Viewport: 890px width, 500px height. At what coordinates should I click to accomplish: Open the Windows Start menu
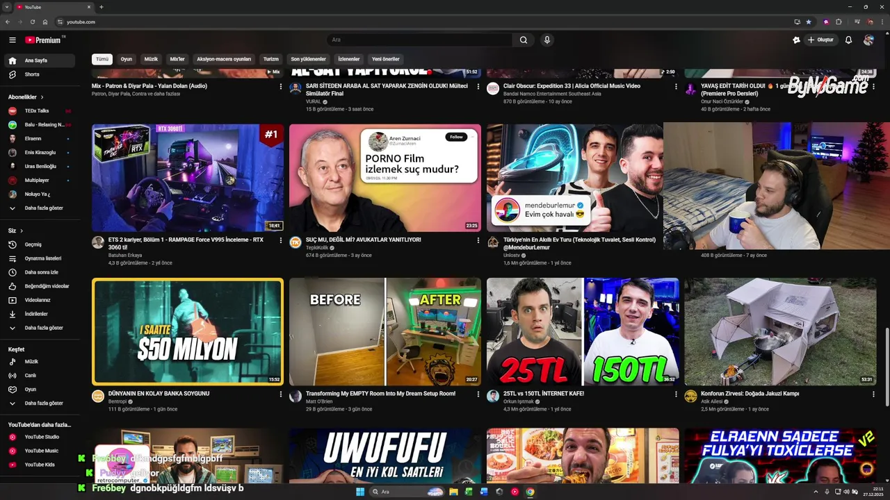click(x=360, y=492)
